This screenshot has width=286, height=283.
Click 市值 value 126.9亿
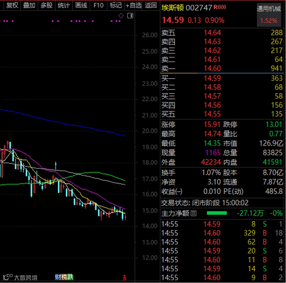[x=271, y=144]
